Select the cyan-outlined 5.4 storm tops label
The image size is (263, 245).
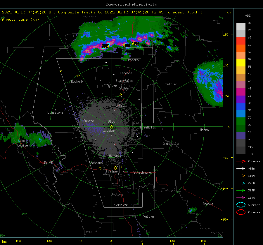(x=106, y=46)
